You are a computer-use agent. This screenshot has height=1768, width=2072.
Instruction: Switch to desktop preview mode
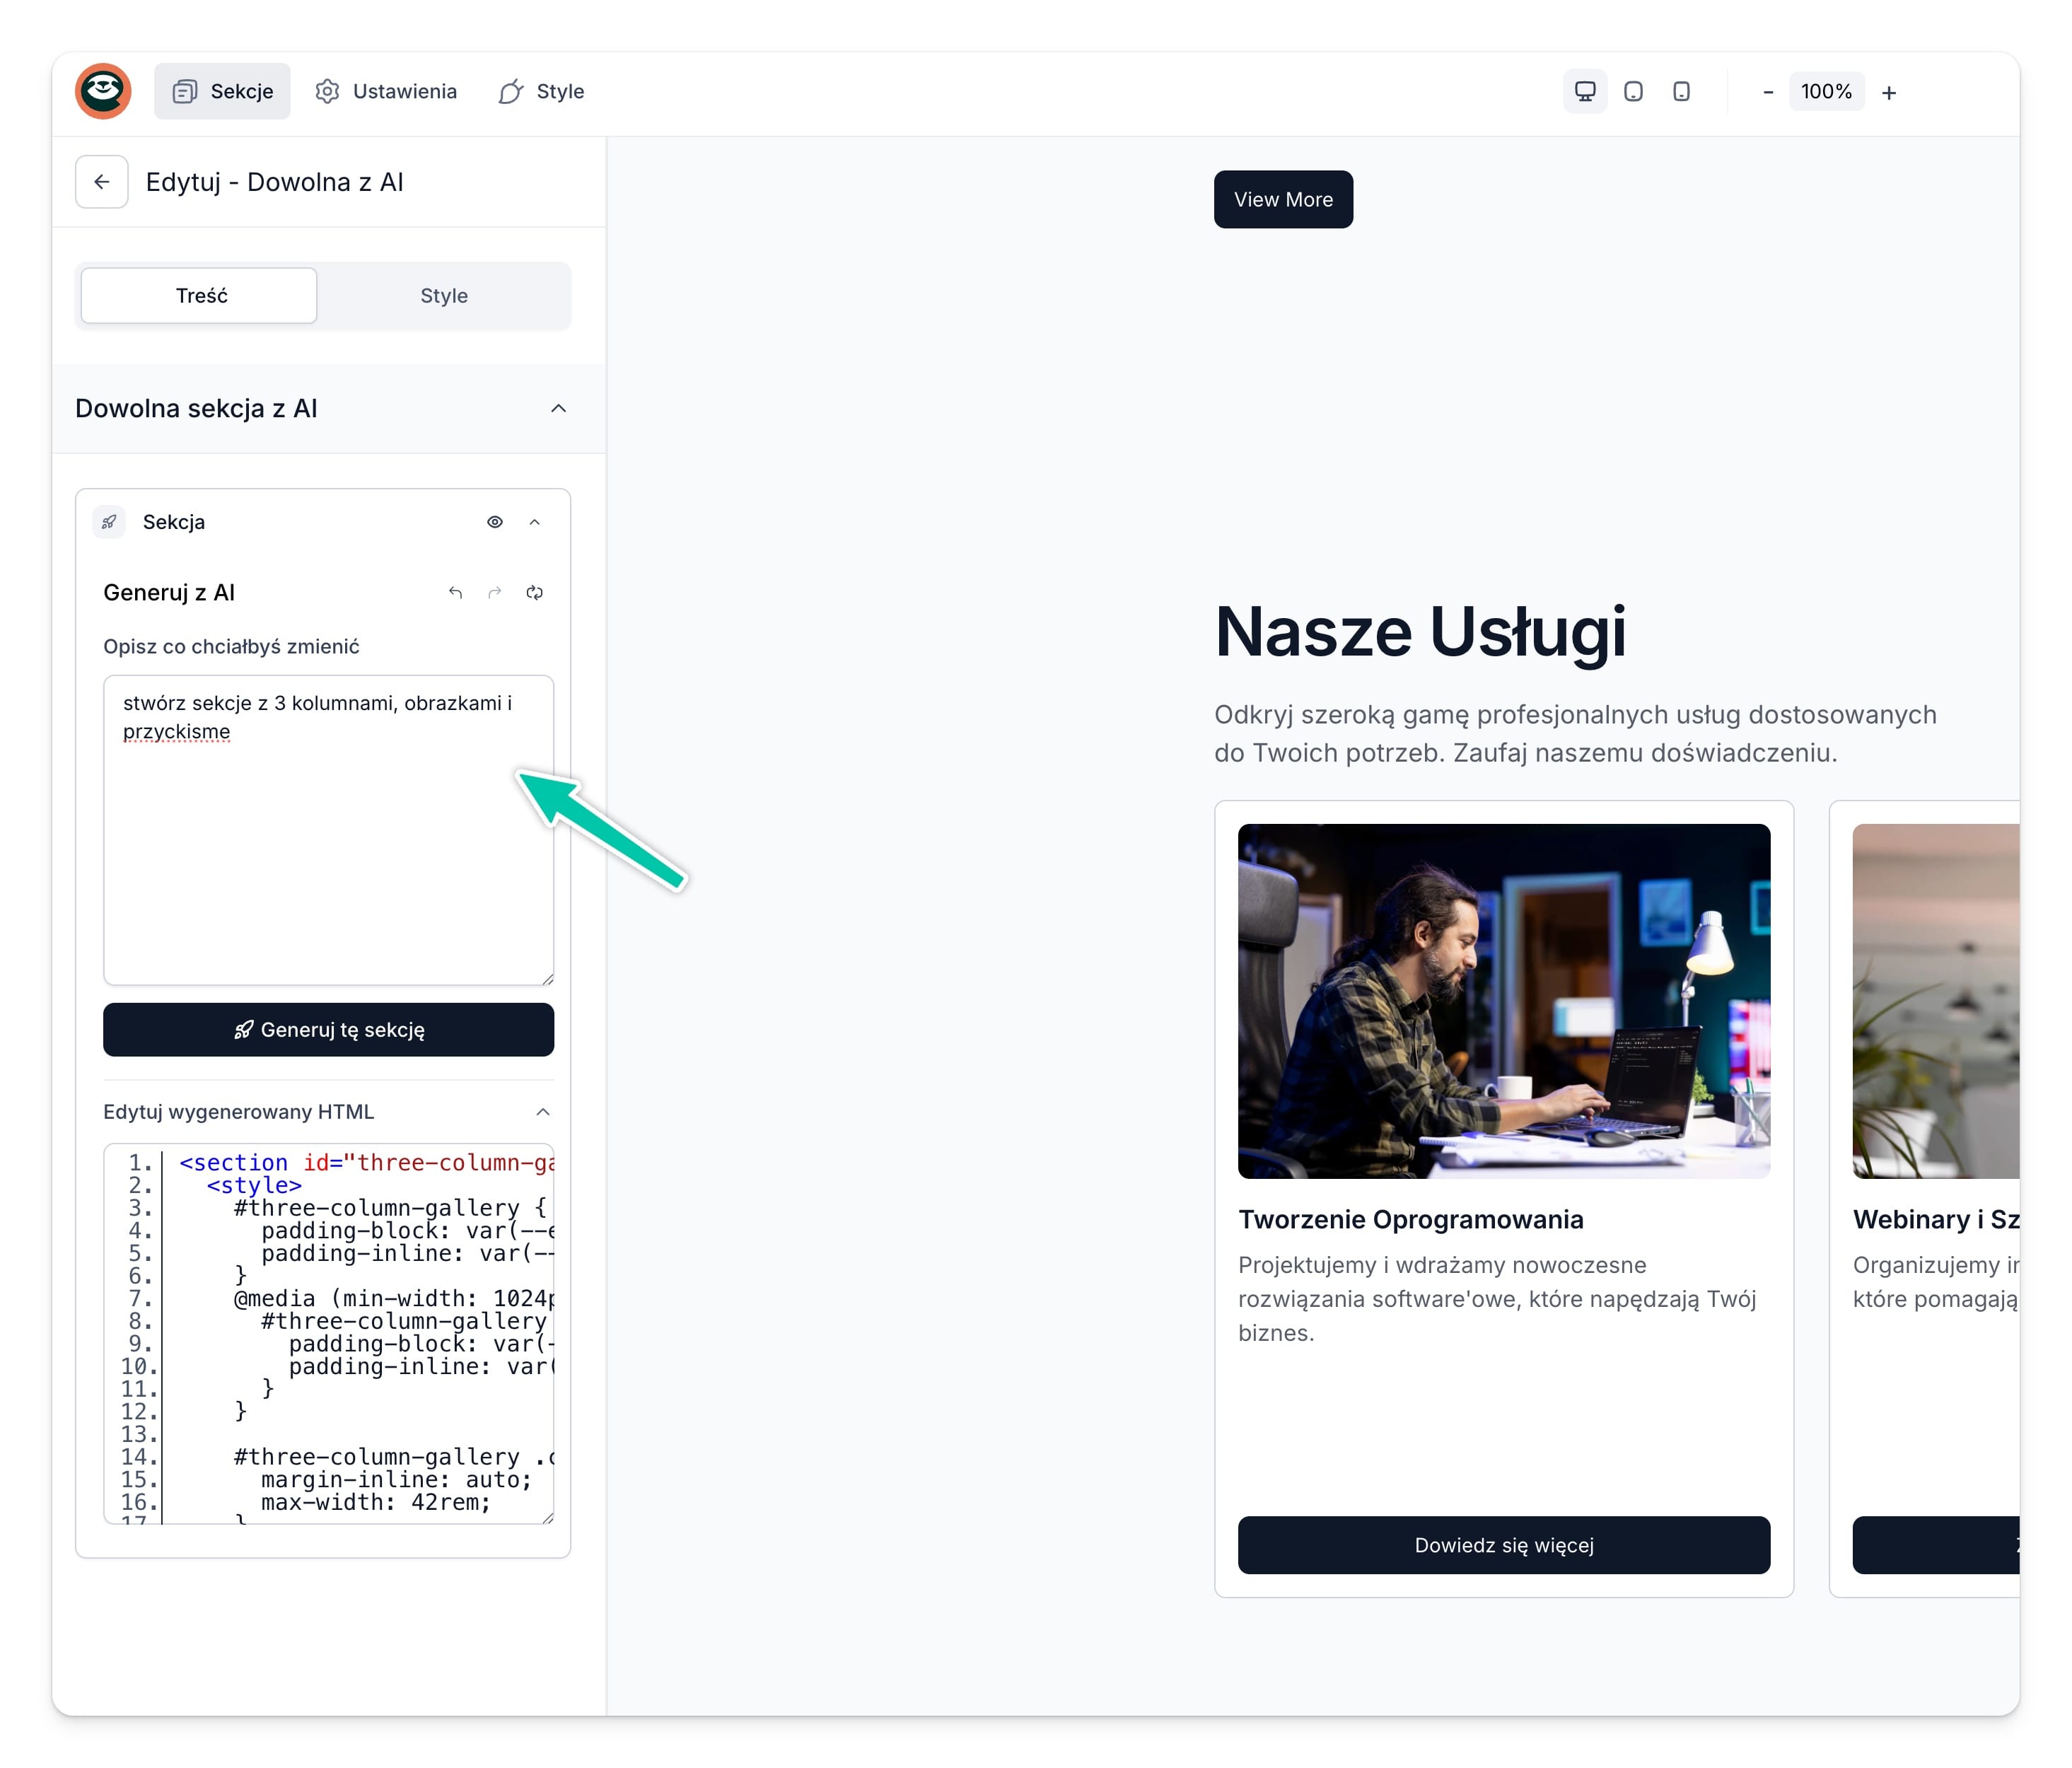click(x=1584, y=92)
